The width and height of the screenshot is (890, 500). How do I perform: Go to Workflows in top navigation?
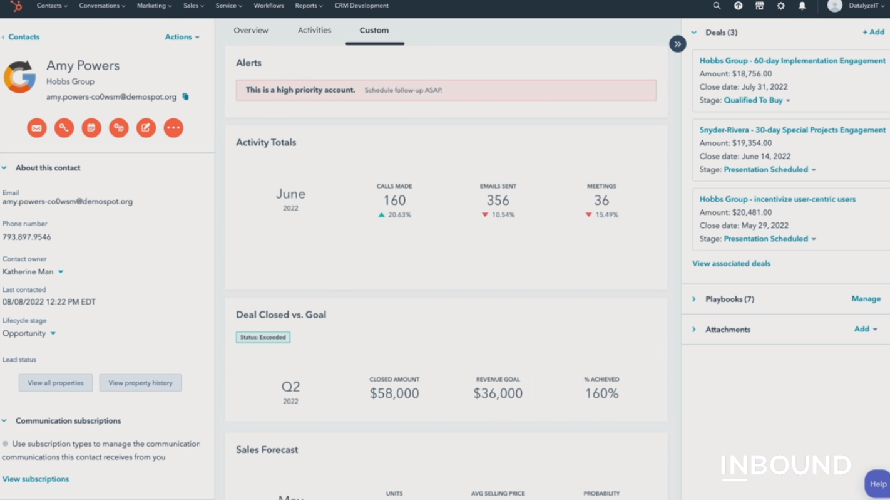(x=269, y=6)
